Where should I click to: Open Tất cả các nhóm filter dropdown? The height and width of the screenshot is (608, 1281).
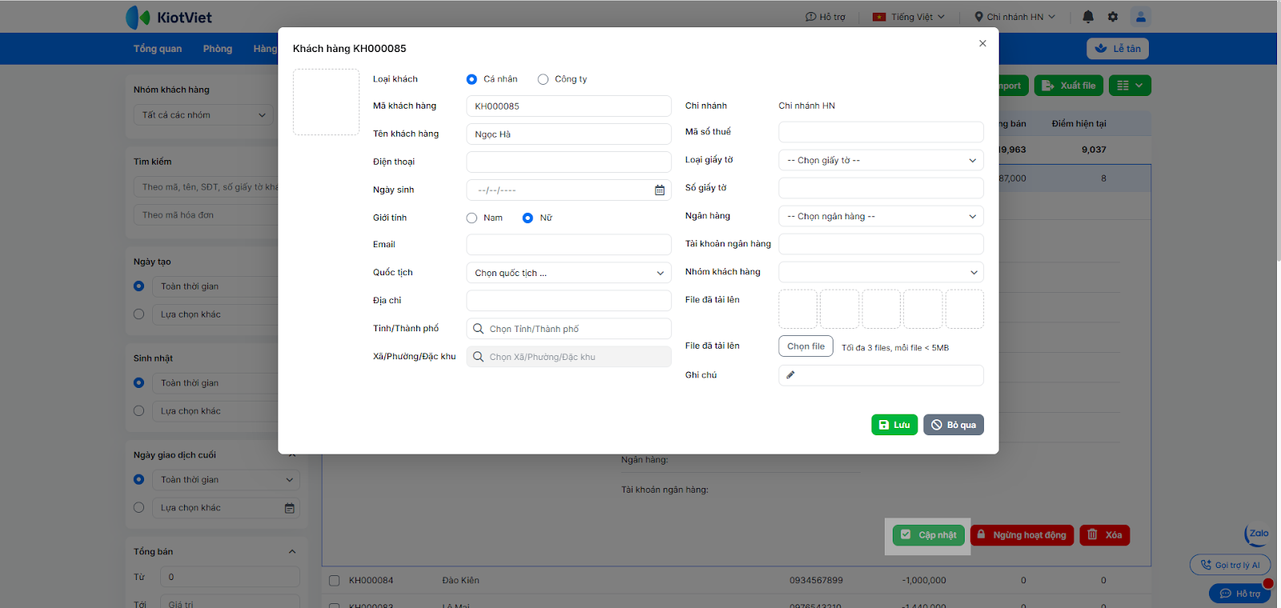(203, 115)
